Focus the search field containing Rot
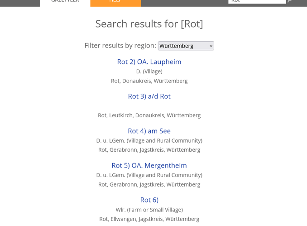 point(257,1)
